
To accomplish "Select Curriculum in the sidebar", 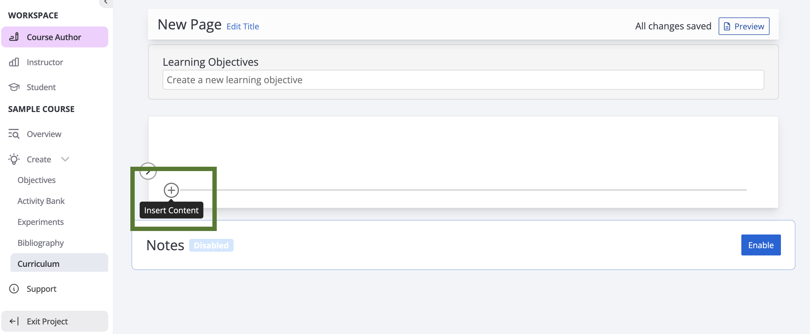I will pyautogui.click(x=38, y=264).
